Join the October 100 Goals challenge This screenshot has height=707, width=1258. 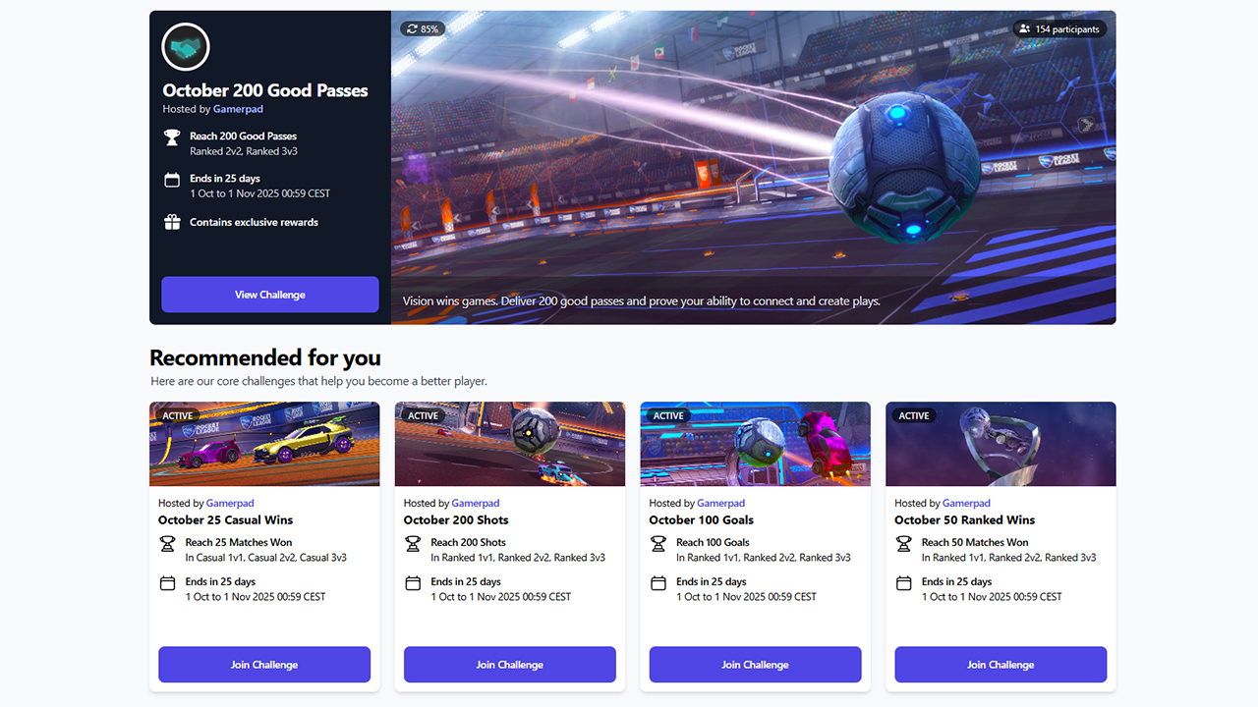756,665
